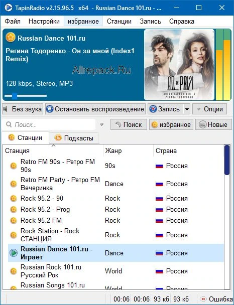Image resolution: width=234 pixels, height=305 pixels.
Task: Switch to the Подкасты tab
Action: [74, 138]
